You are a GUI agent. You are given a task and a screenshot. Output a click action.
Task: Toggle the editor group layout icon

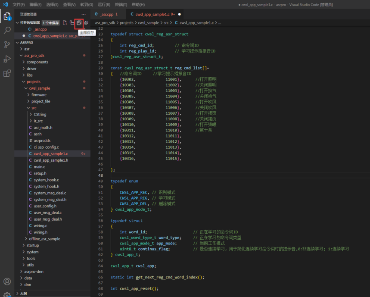(x=72, y=23)
